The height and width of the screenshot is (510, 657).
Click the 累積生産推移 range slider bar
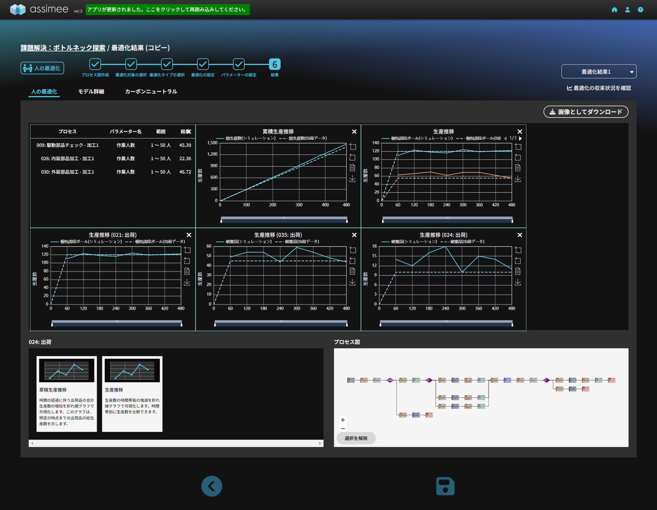(284, 219)
